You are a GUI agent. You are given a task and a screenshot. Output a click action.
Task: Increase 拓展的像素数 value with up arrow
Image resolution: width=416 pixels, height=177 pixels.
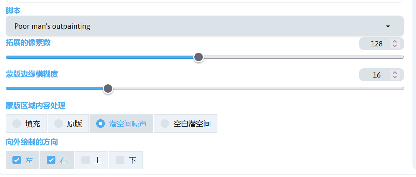[x=395, y=42]
